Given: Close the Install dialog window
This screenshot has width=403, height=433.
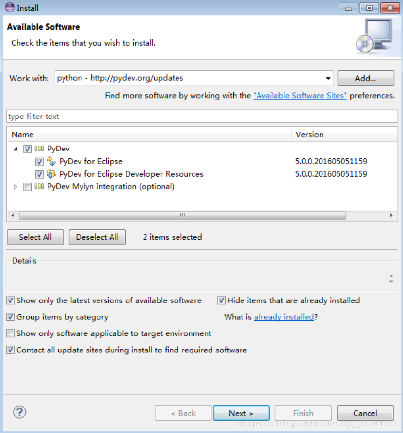Looking at the screenshot, I should click(x=390, y=8).
